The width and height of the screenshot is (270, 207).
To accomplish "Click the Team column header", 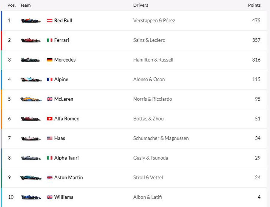I will pos(25,5).
